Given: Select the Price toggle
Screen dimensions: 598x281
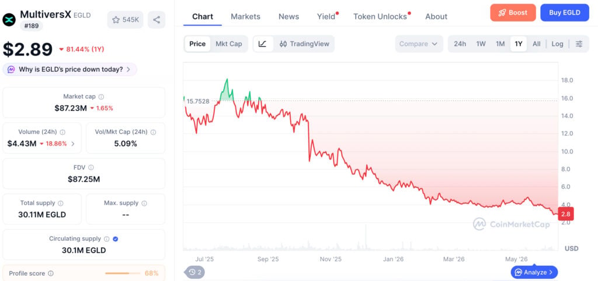Looking at the screenshot, I should (197, 44).
